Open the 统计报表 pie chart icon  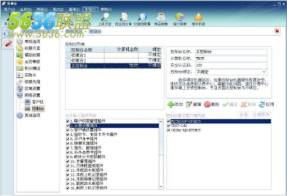pyautogui.click(x=180, y=19)
